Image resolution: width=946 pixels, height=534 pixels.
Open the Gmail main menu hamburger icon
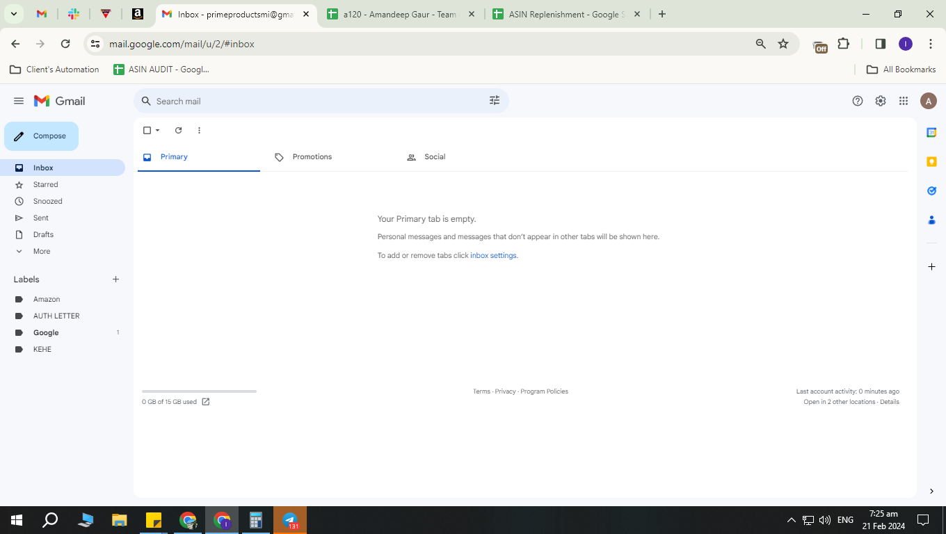[19, 101]
